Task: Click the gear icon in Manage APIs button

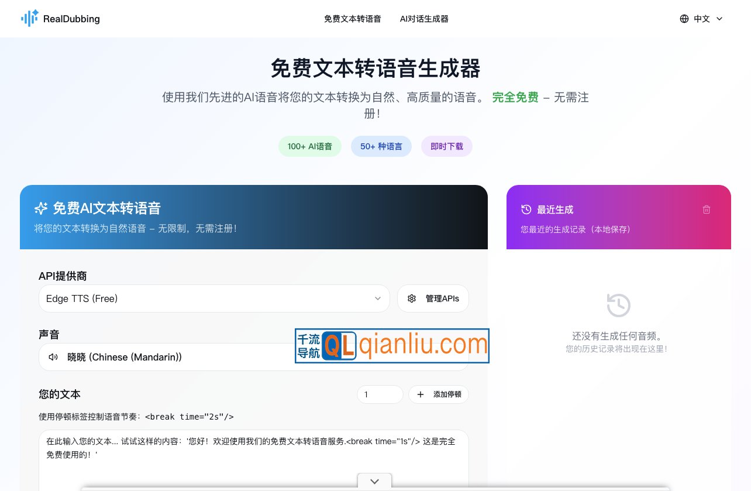Action: point(412,298)
